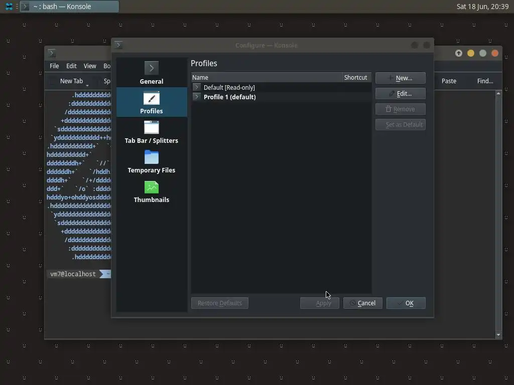This screenshot has height=385, width=514.
Task: Click the Apply button
Action: click(320, 303)
